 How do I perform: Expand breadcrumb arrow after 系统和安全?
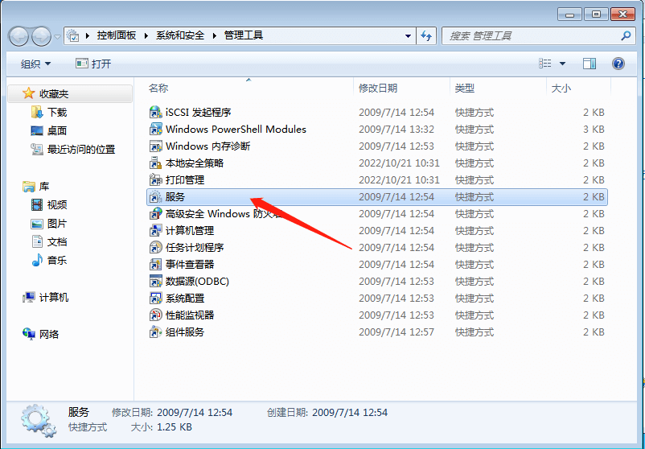click(x=214, y=35)
